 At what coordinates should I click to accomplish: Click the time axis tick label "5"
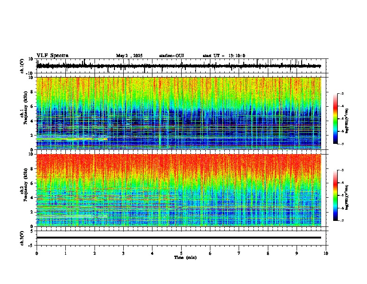point(181,253)
